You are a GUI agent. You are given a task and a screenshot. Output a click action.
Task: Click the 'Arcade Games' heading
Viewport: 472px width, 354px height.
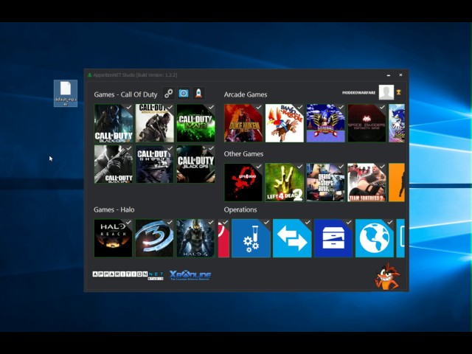(246, 94)
